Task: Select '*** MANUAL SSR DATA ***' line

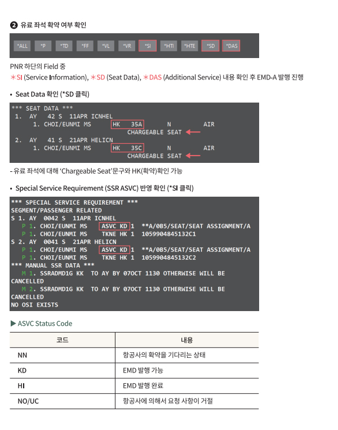Action: point(52,265)
